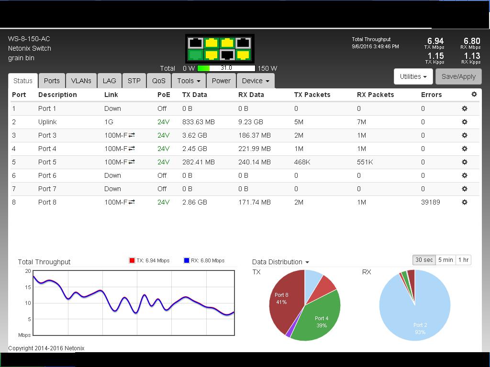Image resolution: width=490 pixels, height=367 pixels.
Task: Select the yellow port 8 icon in diagram
Action: 243,55
